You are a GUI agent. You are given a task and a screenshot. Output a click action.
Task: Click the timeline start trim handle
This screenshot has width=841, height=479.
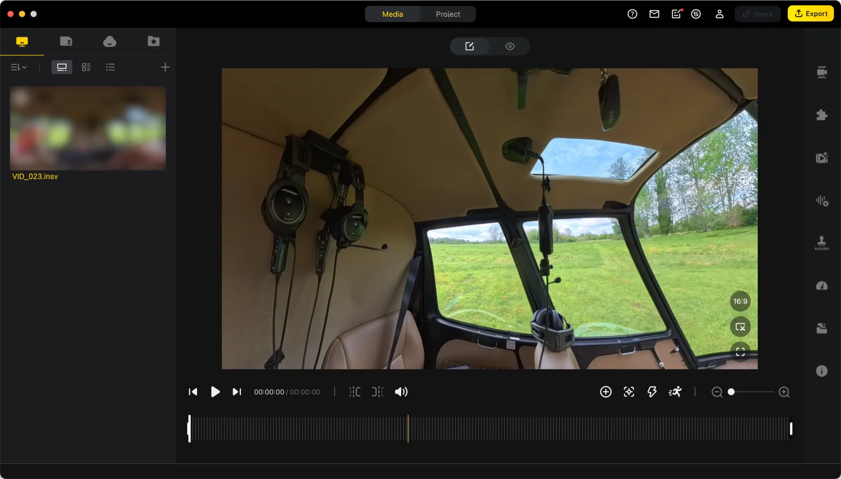(x=189, y=429)
